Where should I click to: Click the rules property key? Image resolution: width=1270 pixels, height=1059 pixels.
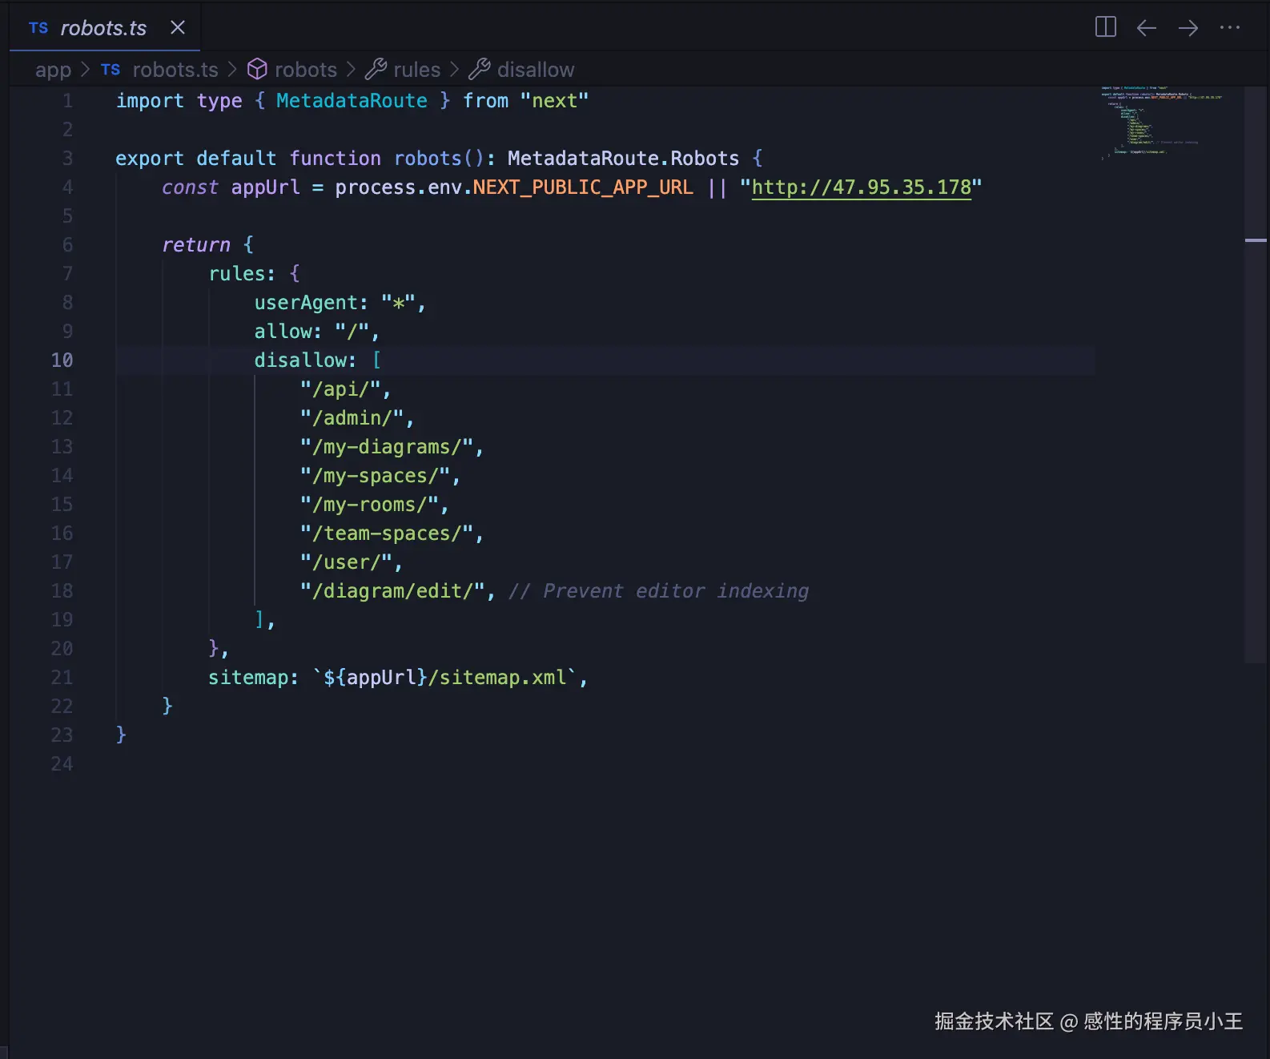236,274
